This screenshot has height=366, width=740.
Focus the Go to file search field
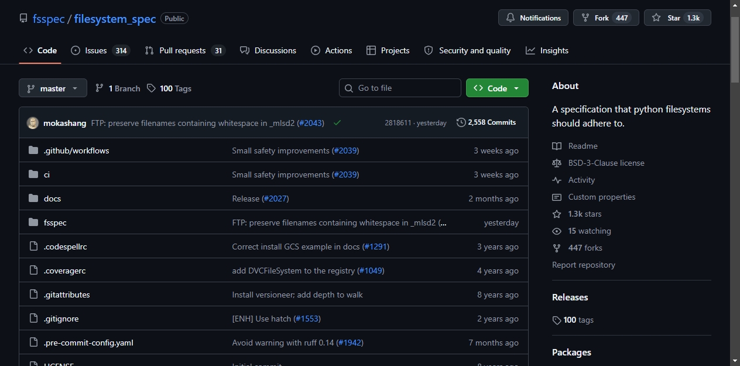coord(400,88)
